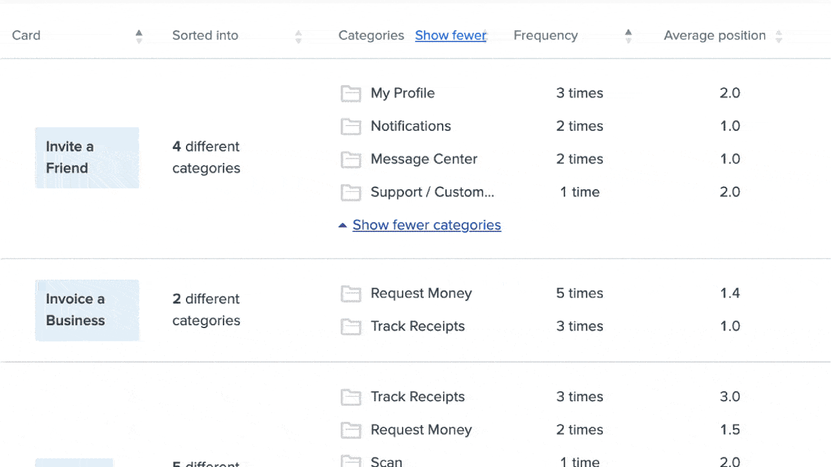Click folder icon for Request Money under Invoice a Business

[351, 294]
